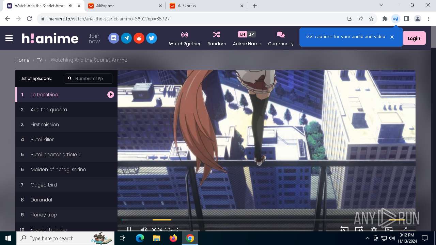Select episode 8 Durandal
This screenshot has width=436, height=245.
point(66,200)
